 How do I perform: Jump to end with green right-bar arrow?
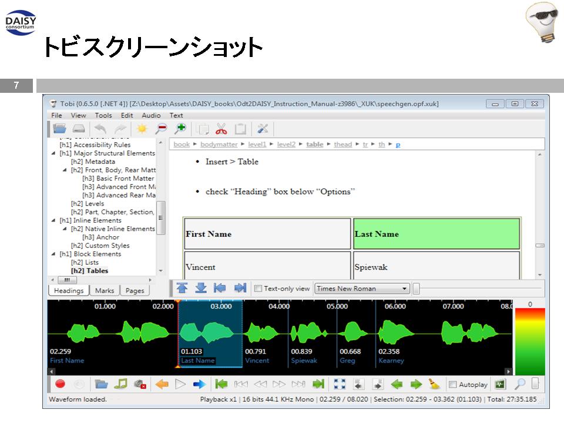(318, 384)
